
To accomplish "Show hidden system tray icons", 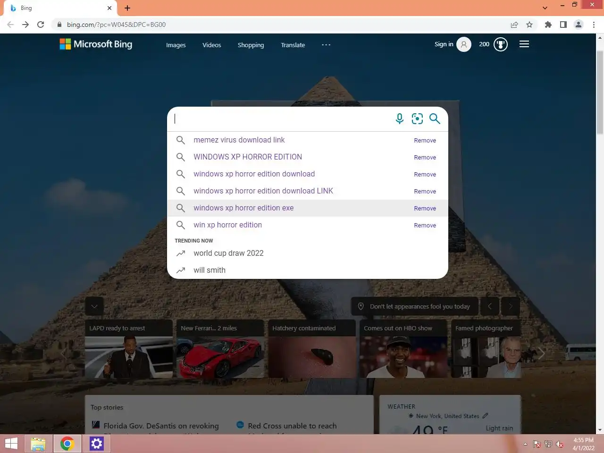I will [x=525, y=444].
